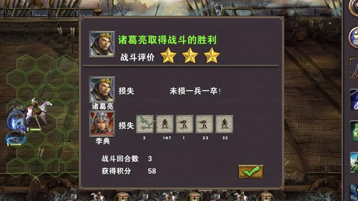
Task: Select 李典 general portrait
Action: click(x=102, y=124)
